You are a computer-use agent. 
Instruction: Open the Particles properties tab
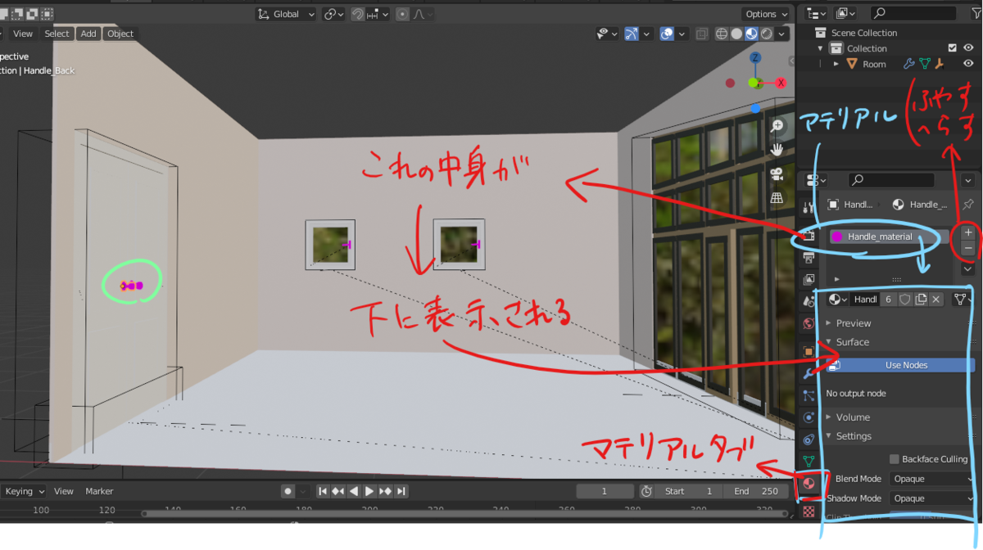pos(809,395)
